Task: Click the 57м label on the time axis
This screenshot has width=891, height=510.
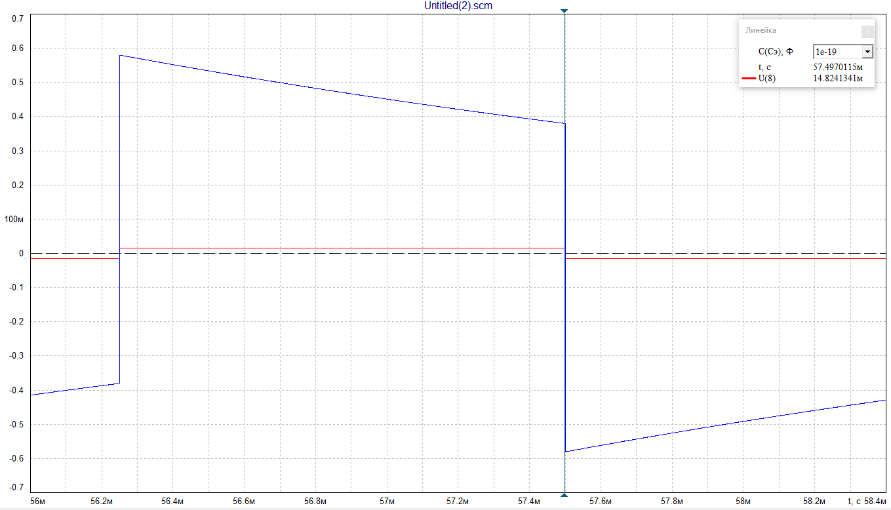Action: click(387, 501)
